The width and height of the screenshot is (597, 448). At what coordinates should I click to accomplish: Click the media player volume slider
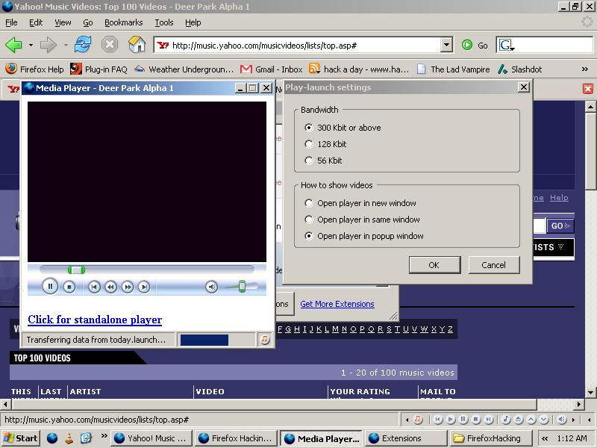(243, 287)
